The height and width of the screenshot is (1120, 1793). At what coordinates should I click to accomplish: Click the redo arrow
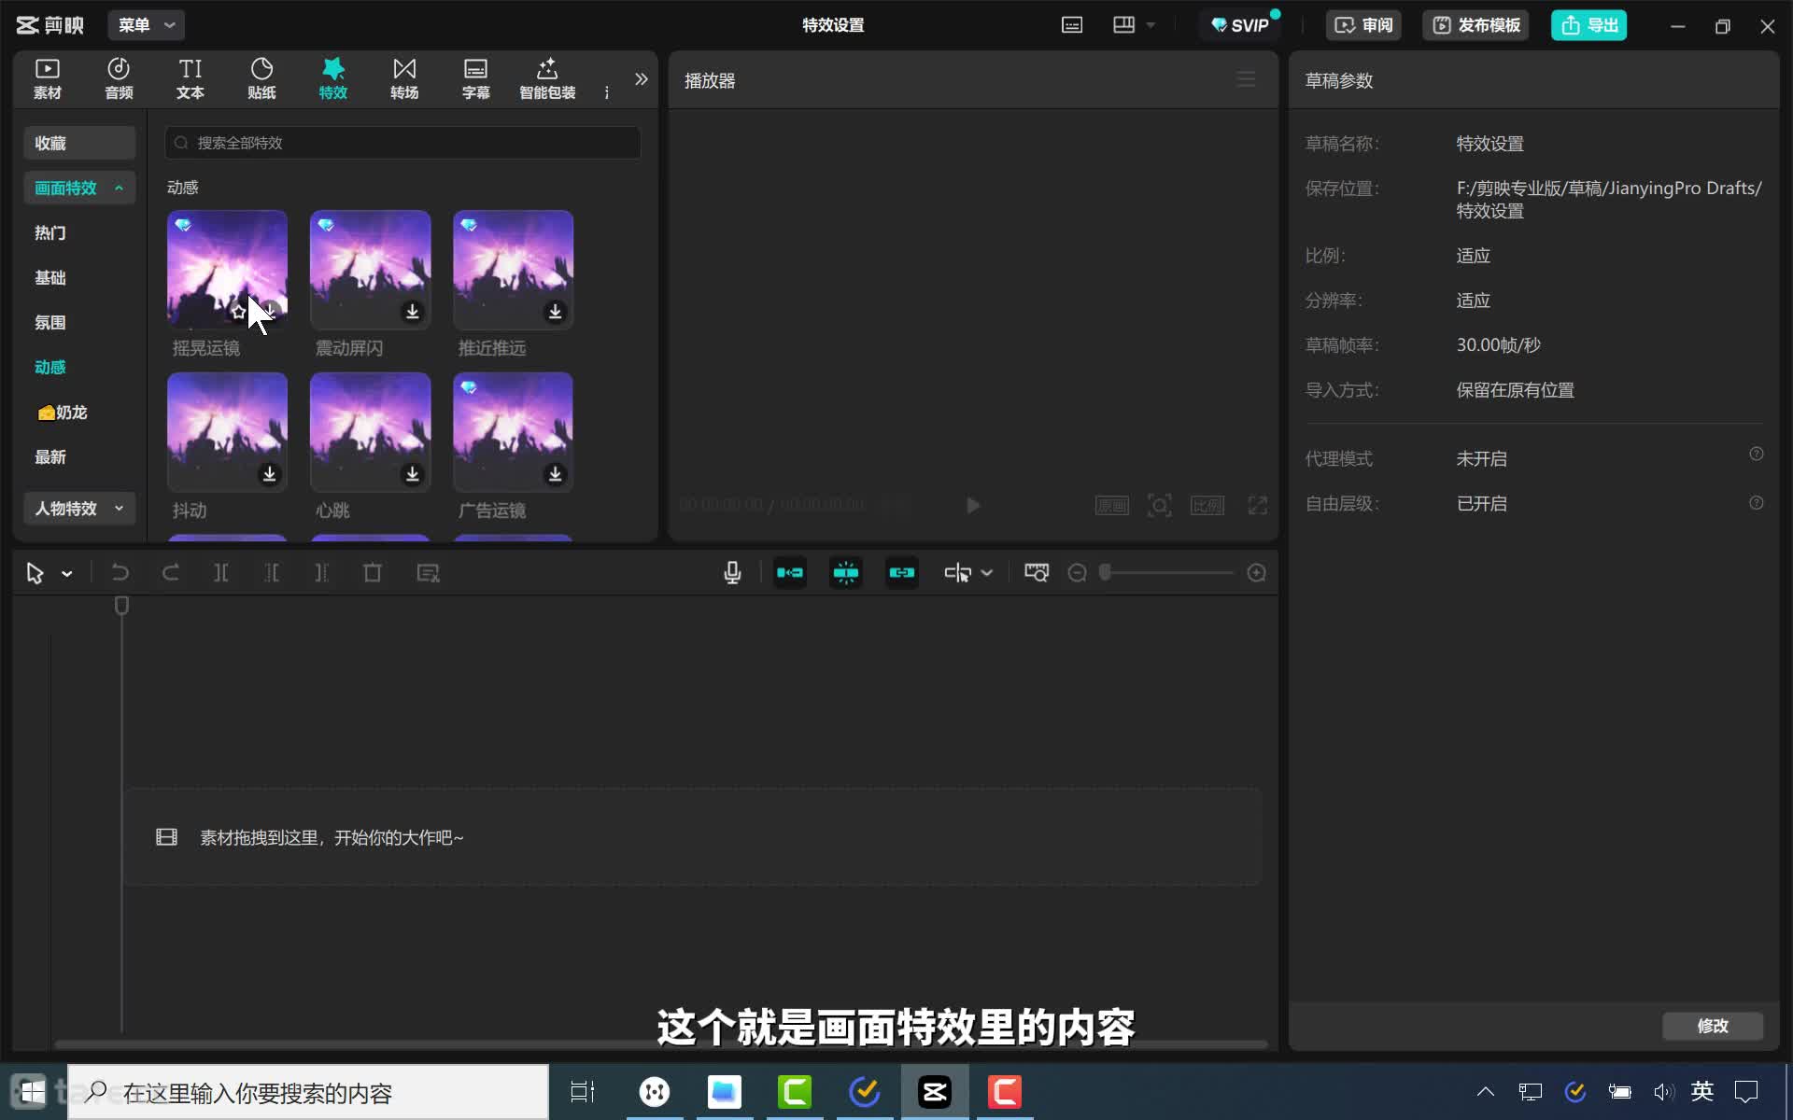[x=170, y=573]
